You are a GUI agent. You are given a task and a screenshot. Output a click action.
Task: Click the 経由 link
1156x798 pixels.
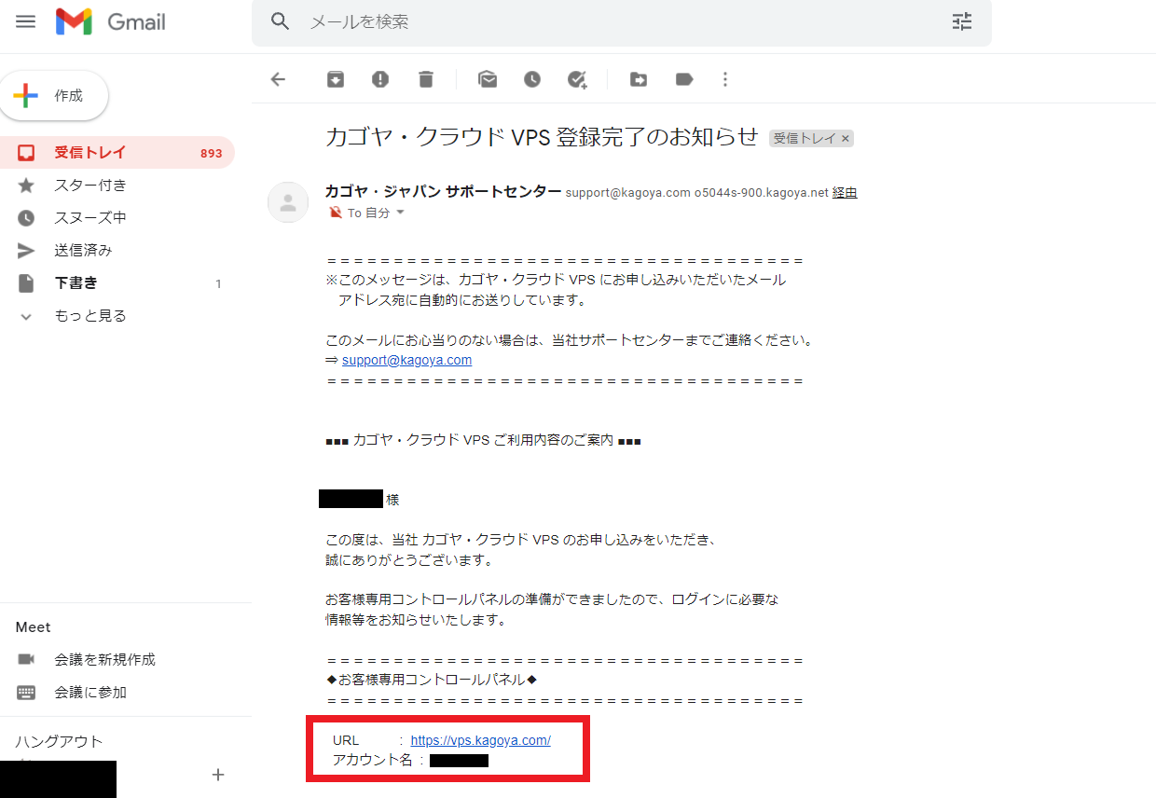pyautogui.click(x=845, y=193)
